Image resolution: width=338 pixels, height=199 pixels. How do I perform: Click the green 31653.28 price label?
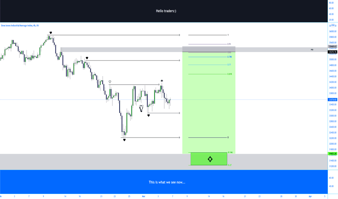tap(333, 154)
